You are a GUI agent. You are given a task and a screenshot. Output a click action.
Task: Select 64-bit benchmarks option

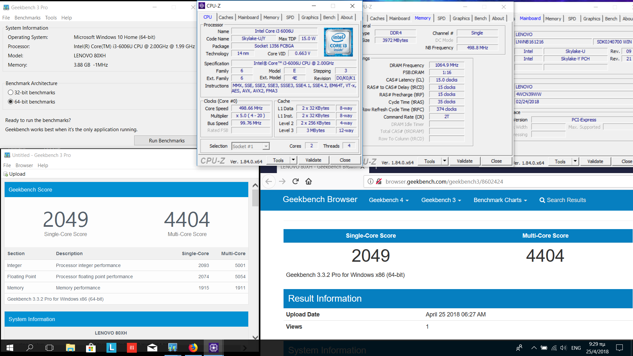(x=11, y=102)
